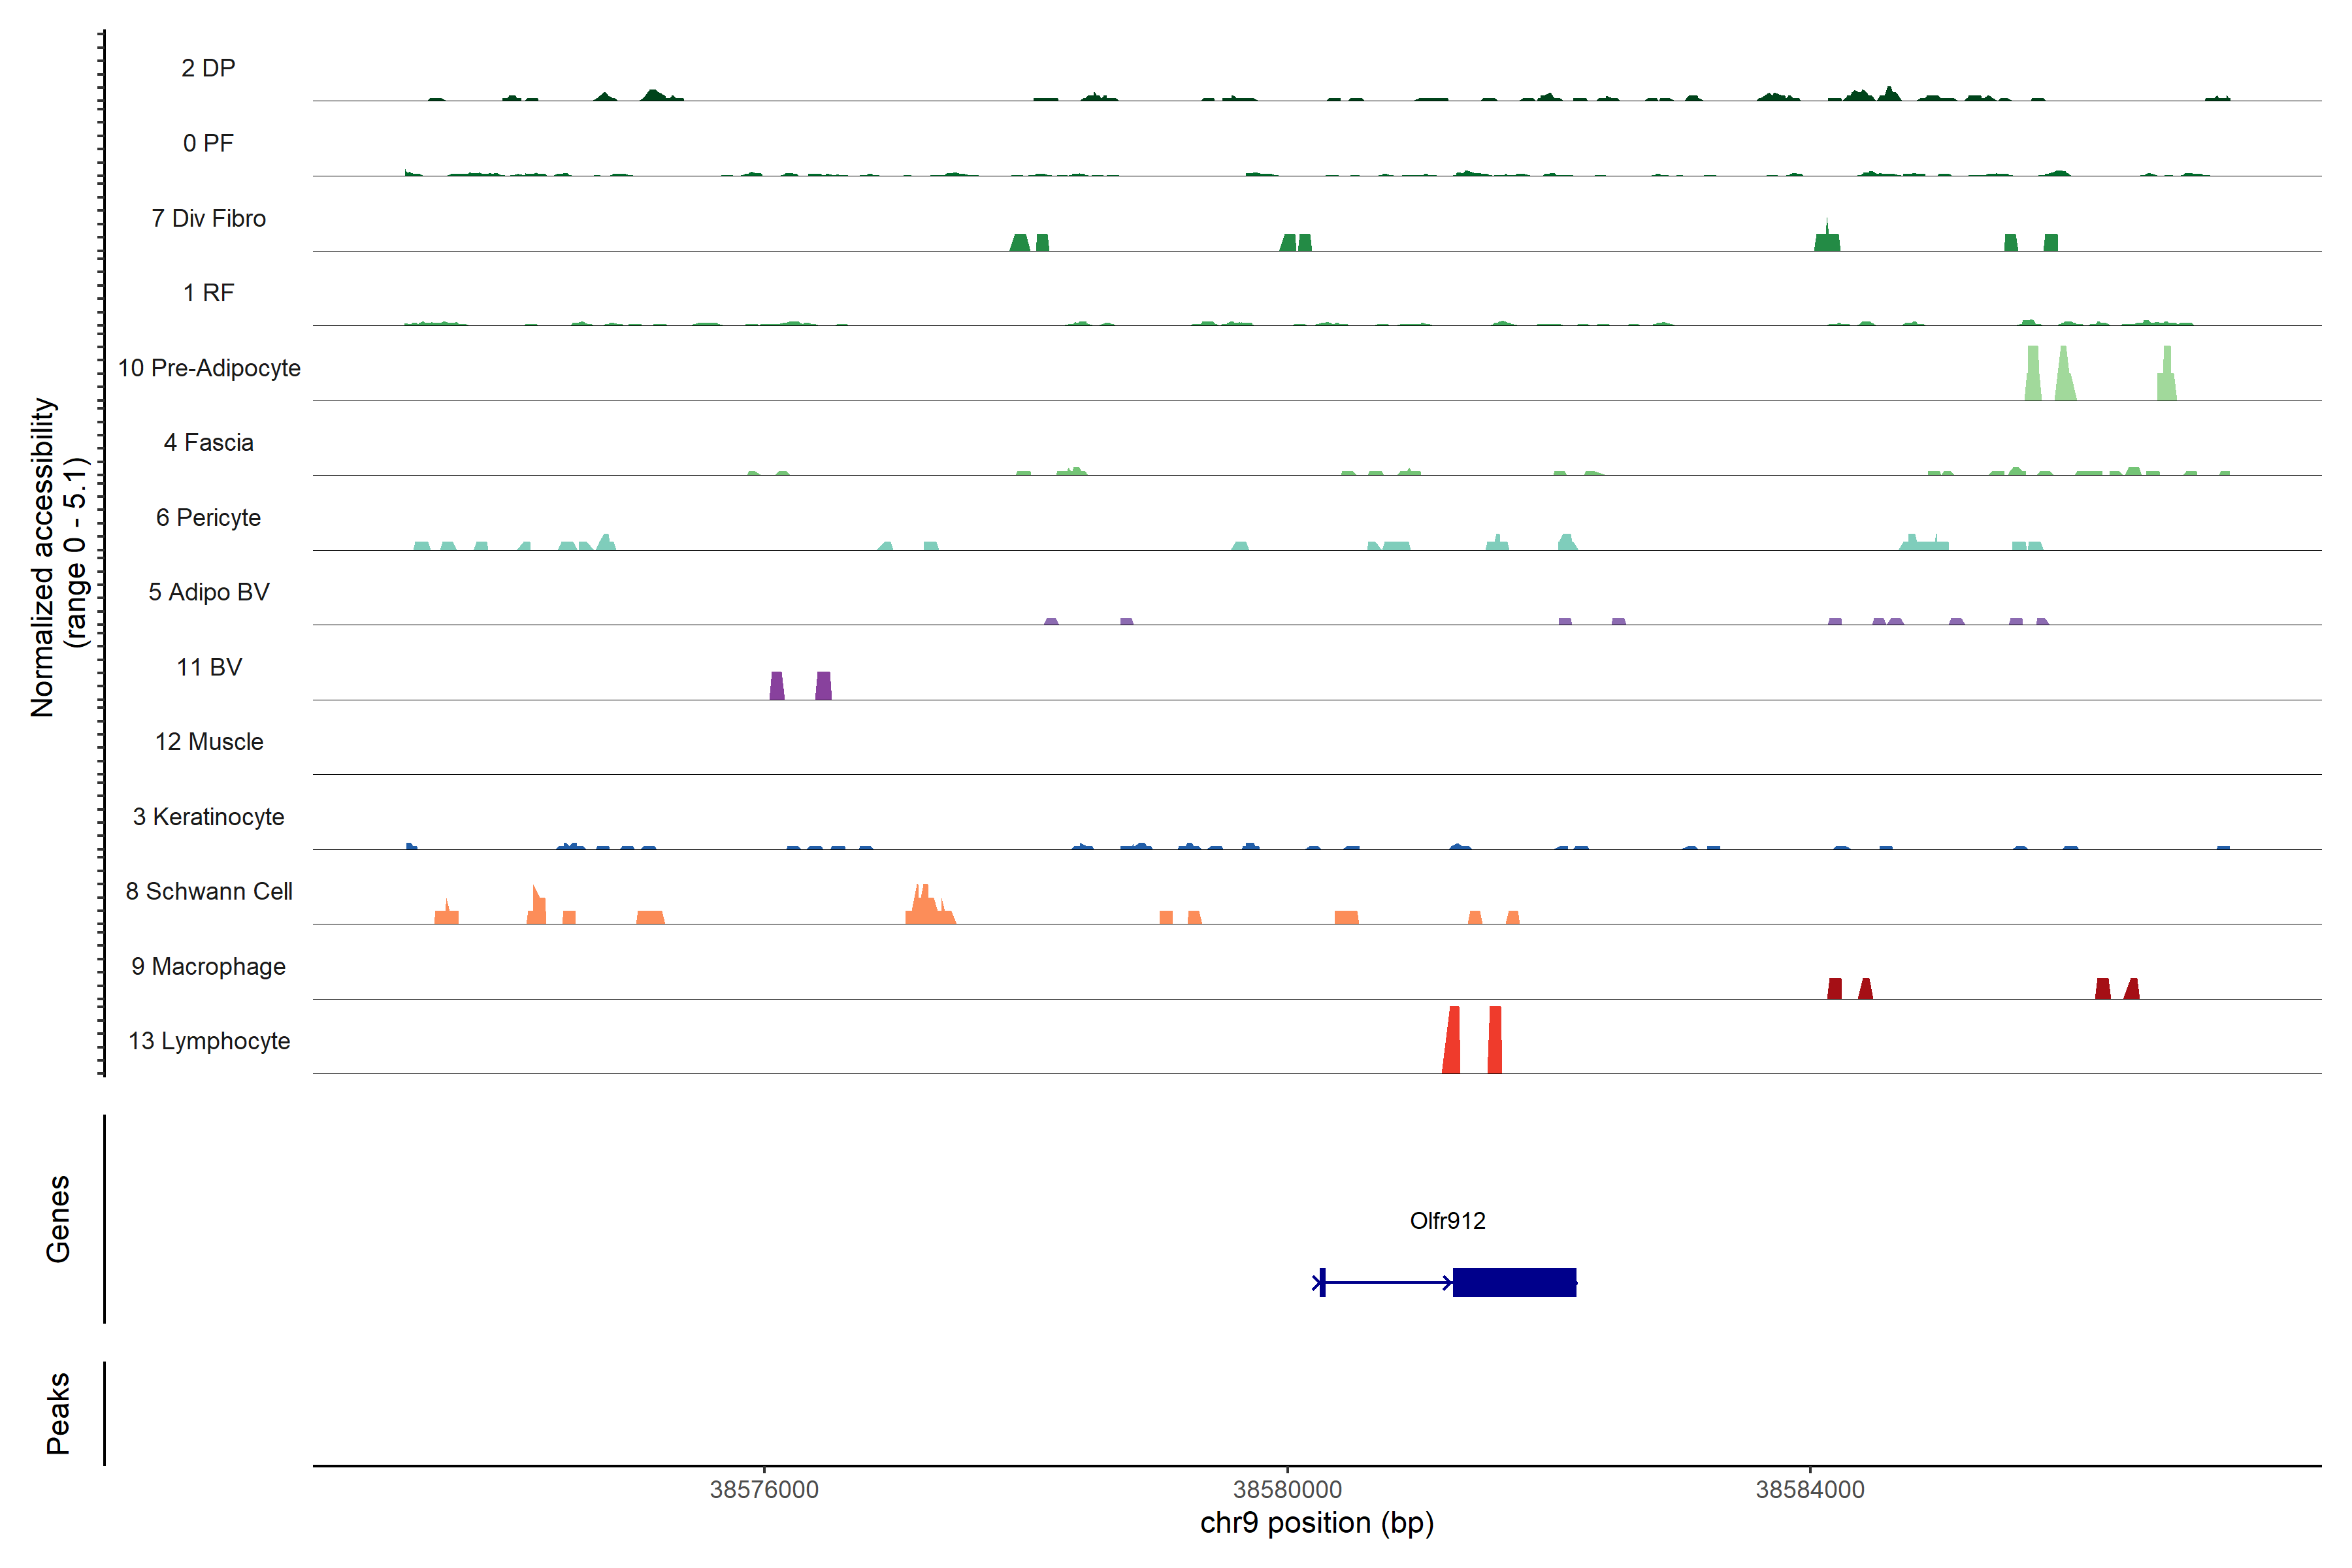Click the 38576000 axis tick label
Image resolution: width=2352 pixels, height=1568 pixels.
pos(764,1490)
